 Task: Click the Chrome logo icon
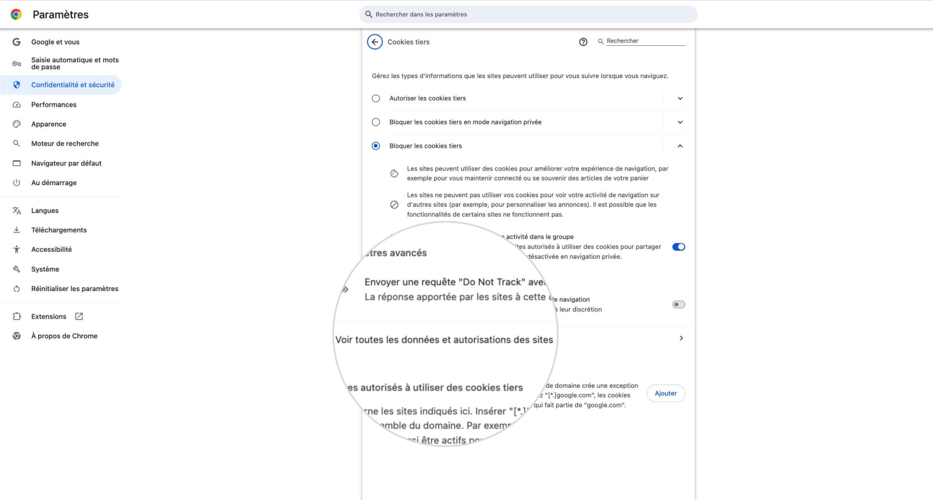[16, 15]
